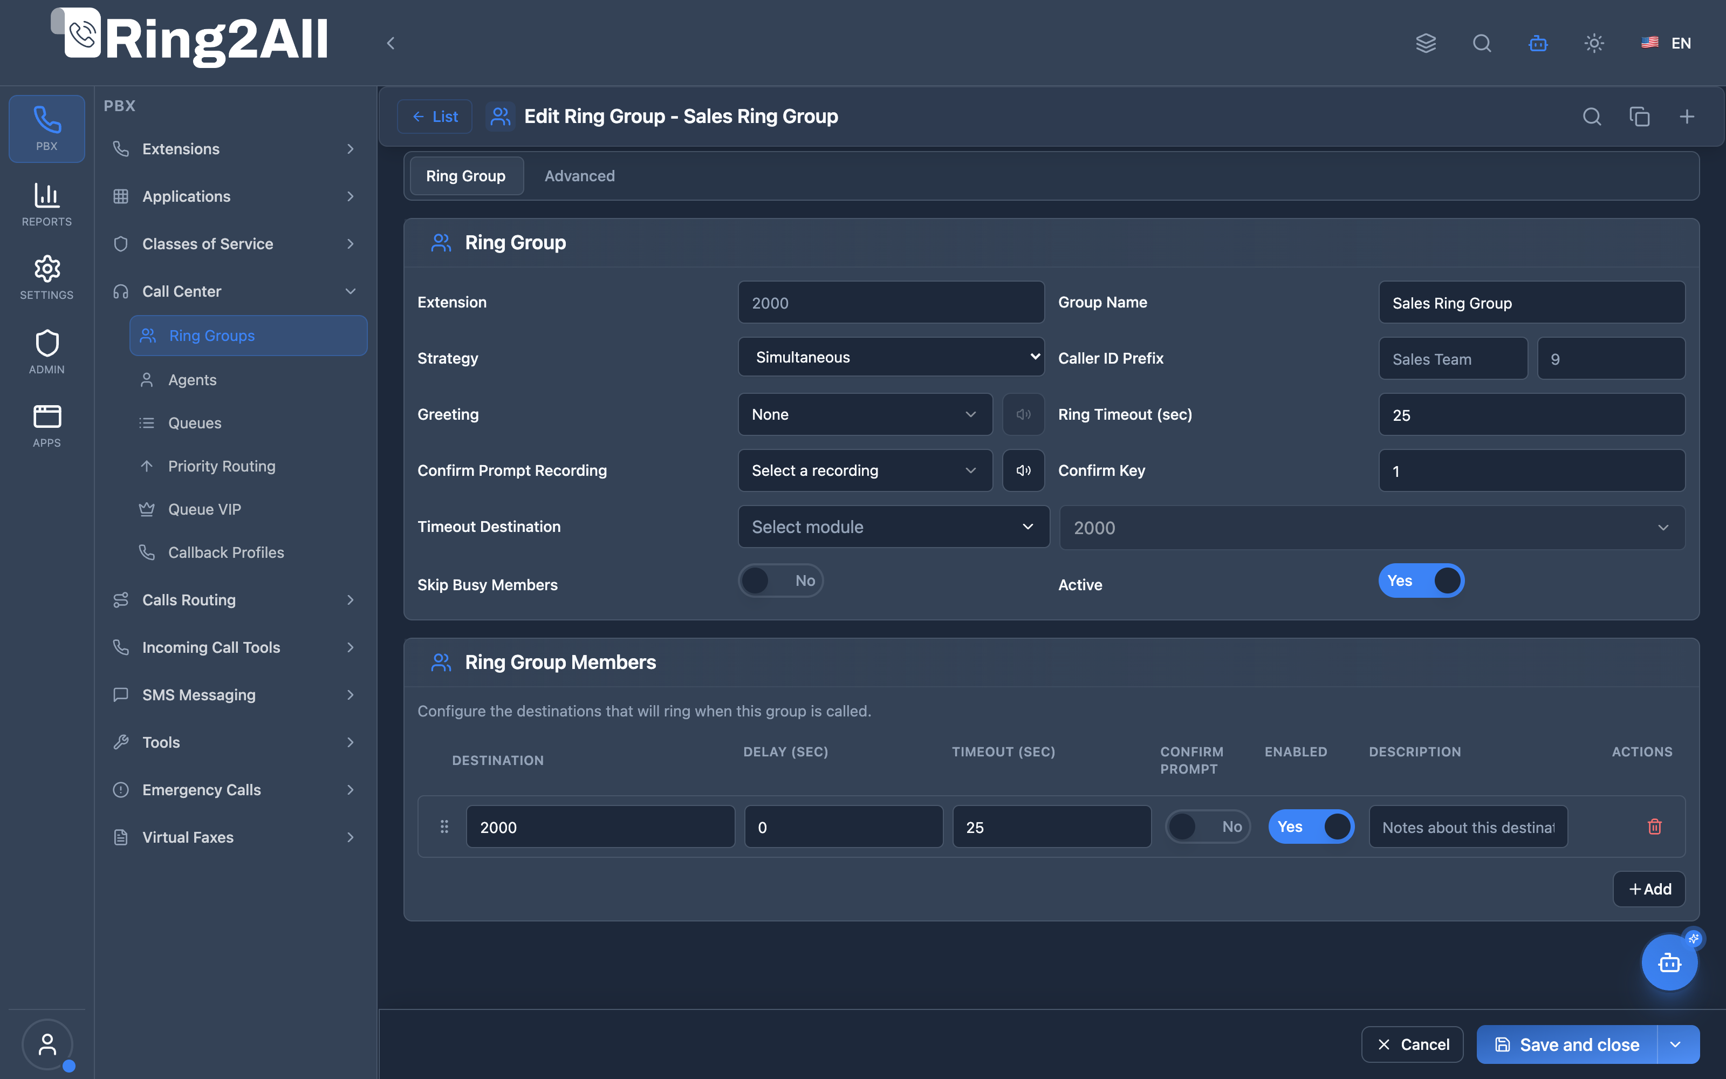Open the Admin shield section

[46, 352]
